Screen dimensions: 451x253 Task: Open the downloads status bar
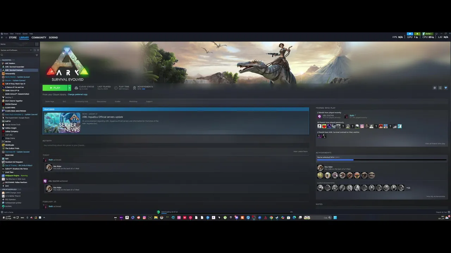(225, 212)
